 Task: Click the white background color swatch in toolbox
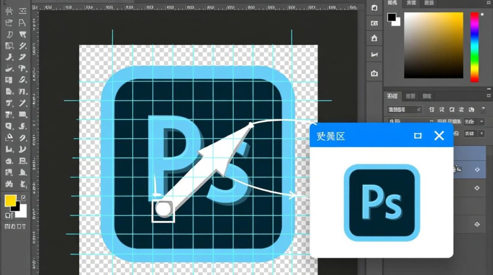[23, 212]
